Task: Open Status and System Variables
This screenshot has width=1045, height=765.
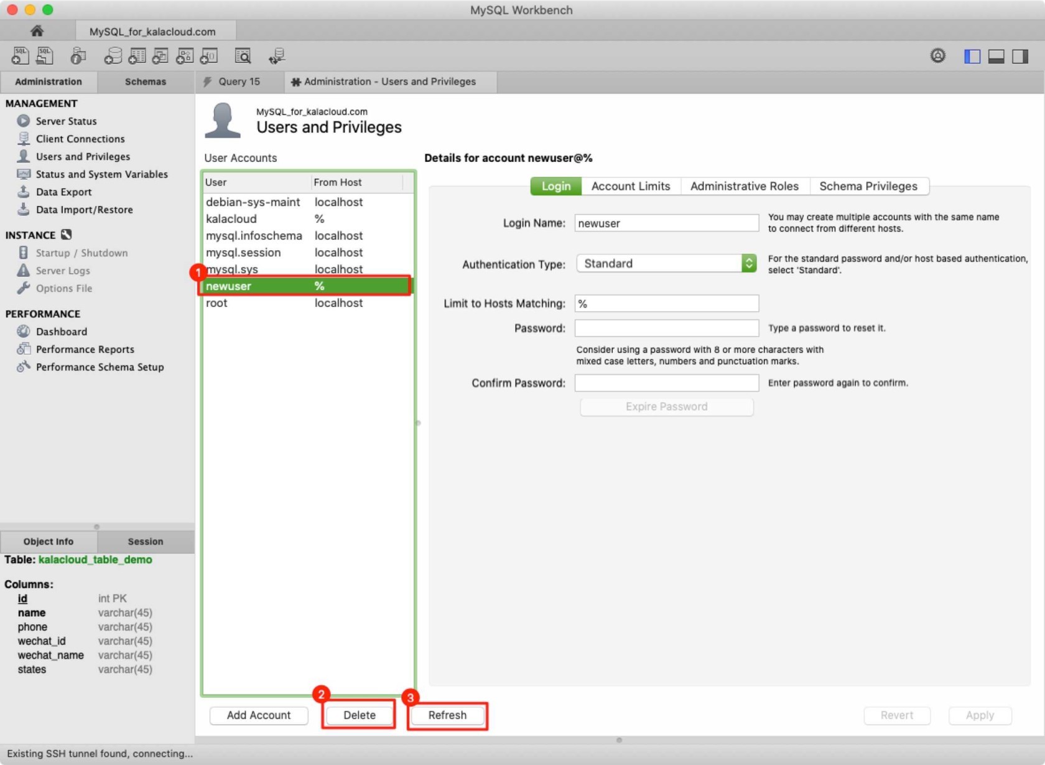Action: coord(101,174)
